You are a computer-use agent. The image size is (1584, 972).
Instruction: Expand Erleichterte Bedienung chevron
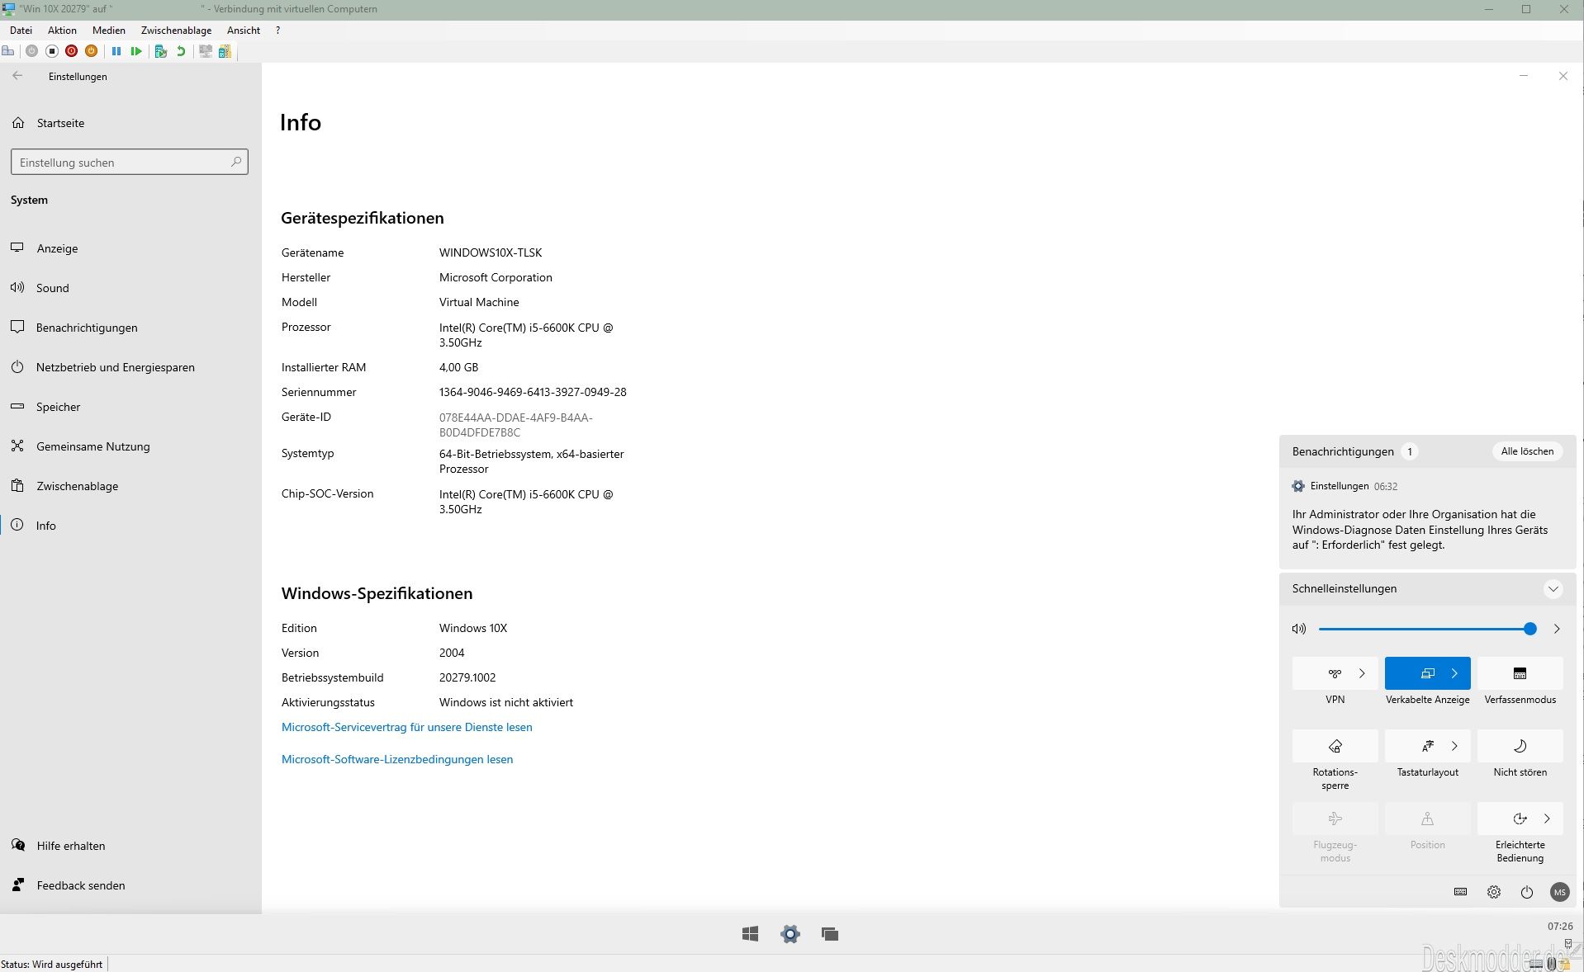point(1547,819)
